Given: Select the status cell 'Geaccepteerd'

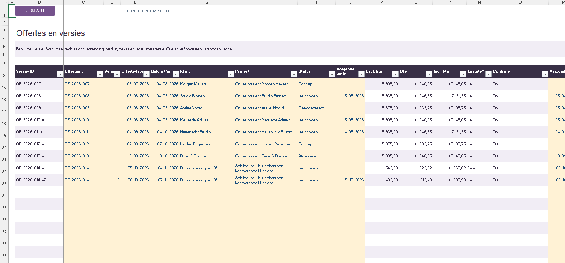Looking at the screenshot, I should [316, 108].
